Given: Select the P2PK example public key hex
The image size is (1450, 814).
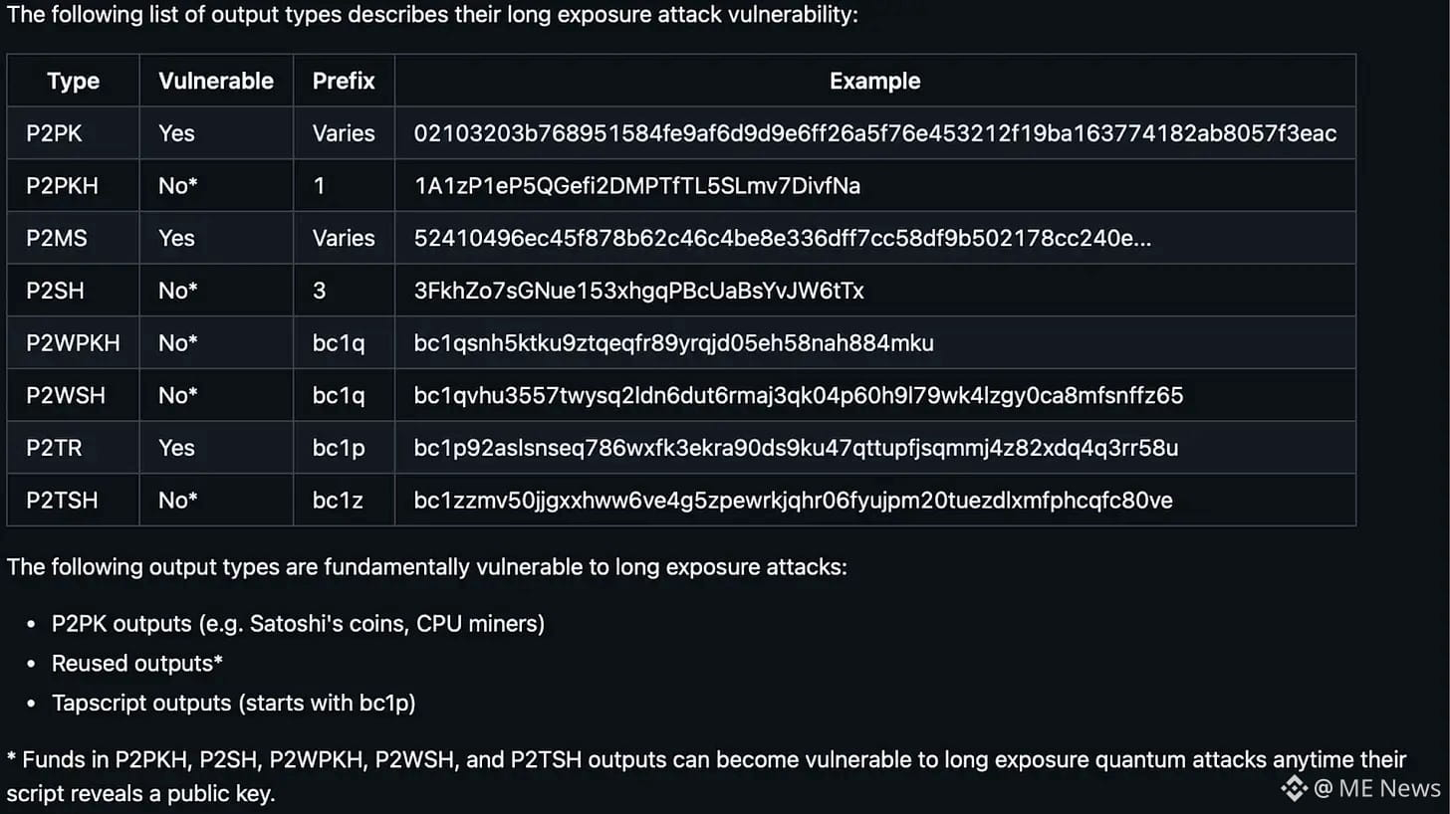Looking at the screenshot, I should [875, 133].
